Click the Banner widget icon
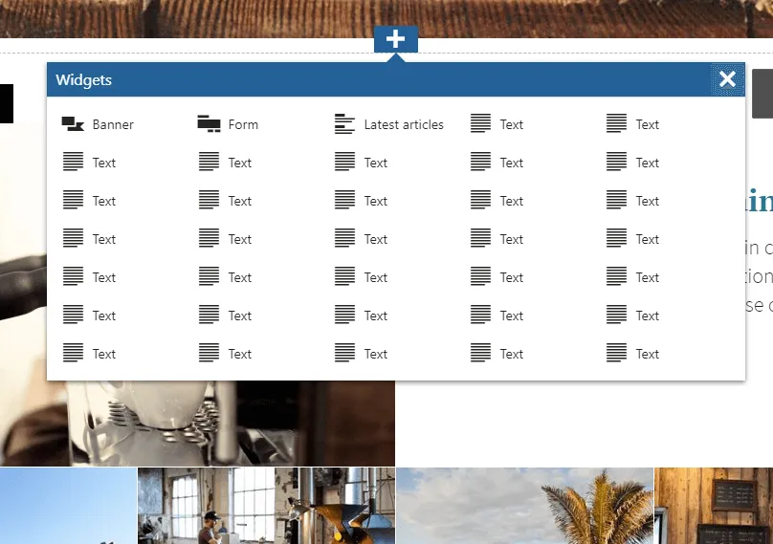Image resolution: width=773 pixels, height=544 pixels. 73,124
